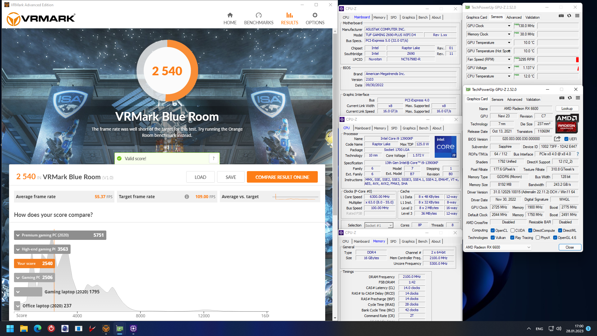Switch to SPD tab in top CPU-Z window

point(393,17)
